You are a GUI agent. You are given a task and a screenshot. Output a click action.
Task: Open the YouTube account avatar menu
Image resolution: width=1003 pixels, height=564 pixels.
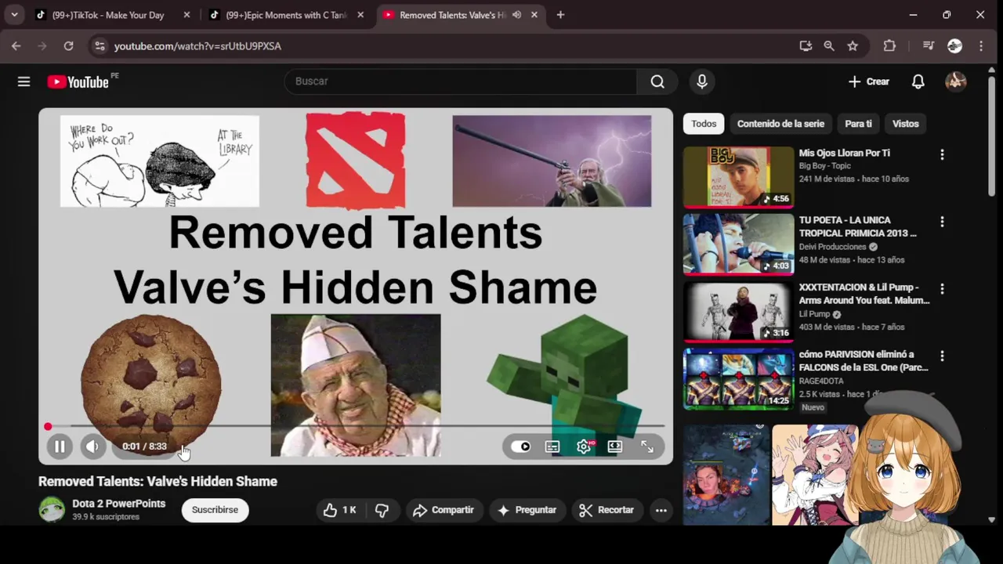955,81
